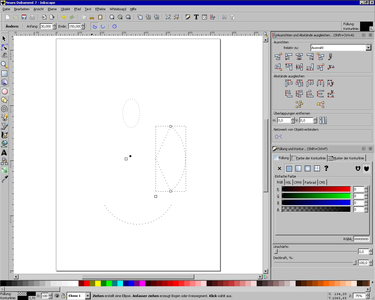Screen dimensions: 375x300
Task: Select the Star and polygon tool
Action: click(4, 100)
